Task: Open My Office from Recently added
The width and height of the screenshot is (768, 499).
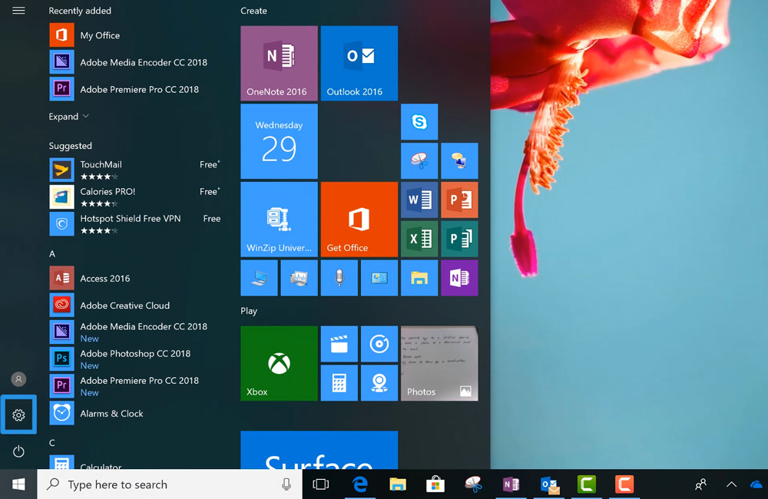Action: pos(134,35)
